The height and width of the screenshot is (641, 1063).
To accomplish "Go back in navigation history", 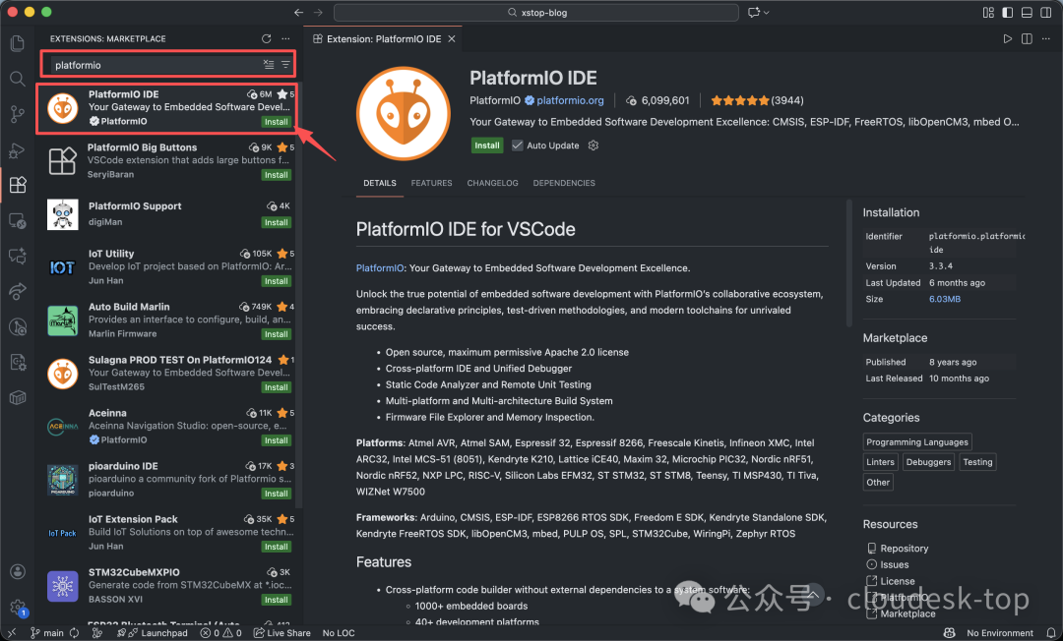I will click(299, 12).
